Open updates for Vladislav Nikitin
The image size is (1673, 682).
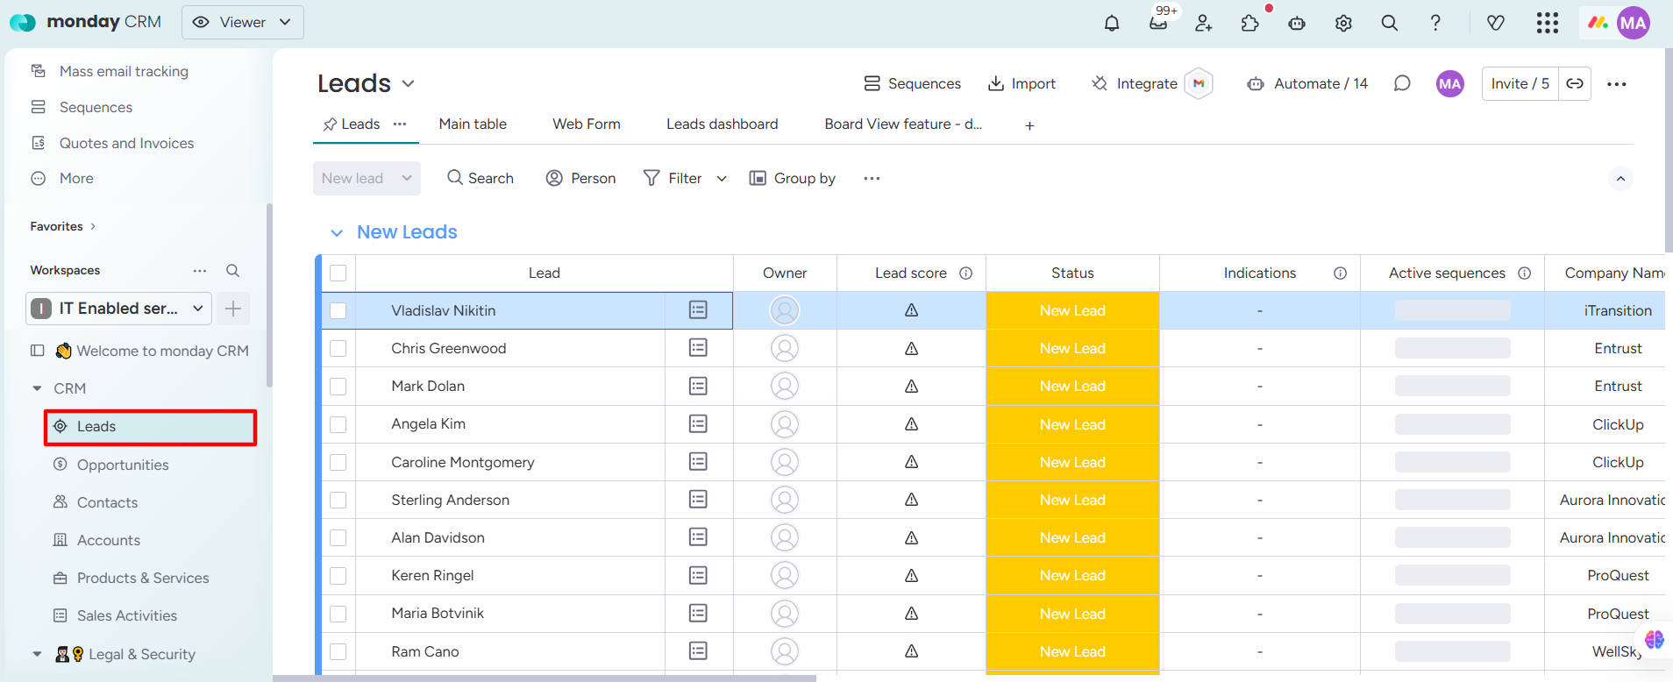[698, 309]
